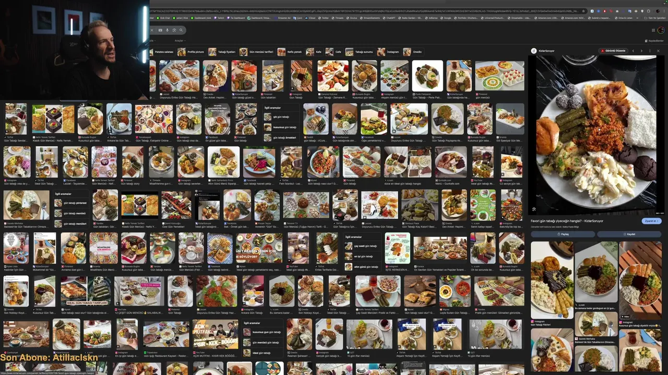668x375 pixels.
Task: Submit the search with the magnifier icon
Action: pos(181,30)
